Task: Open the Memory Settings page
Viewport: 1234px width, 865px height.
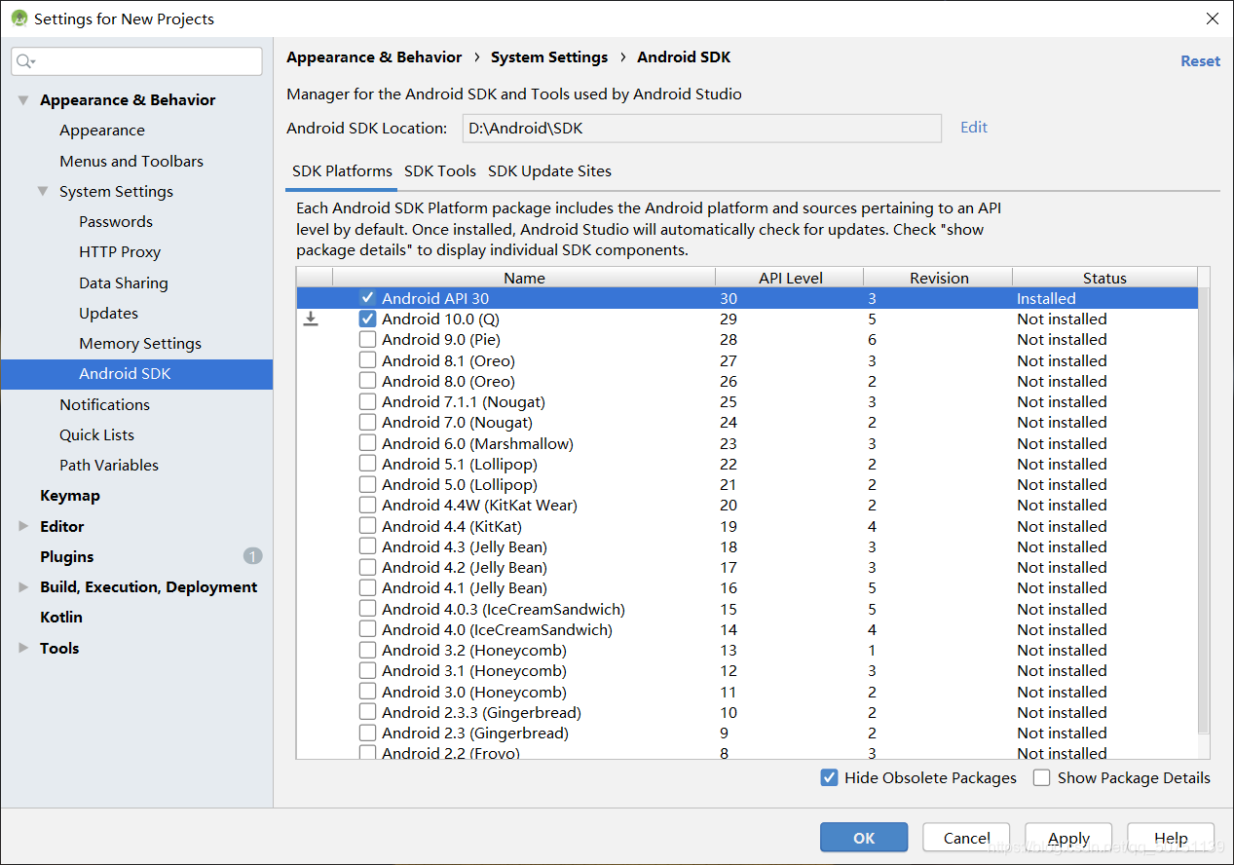Action: click(x=140, y=343)
